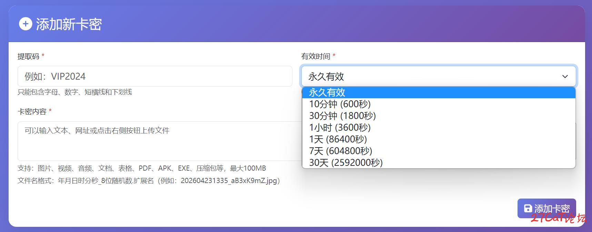Click the save disk icon on 添加卡密 button
Screen dimensions: 592x232
tap(528, 208)
